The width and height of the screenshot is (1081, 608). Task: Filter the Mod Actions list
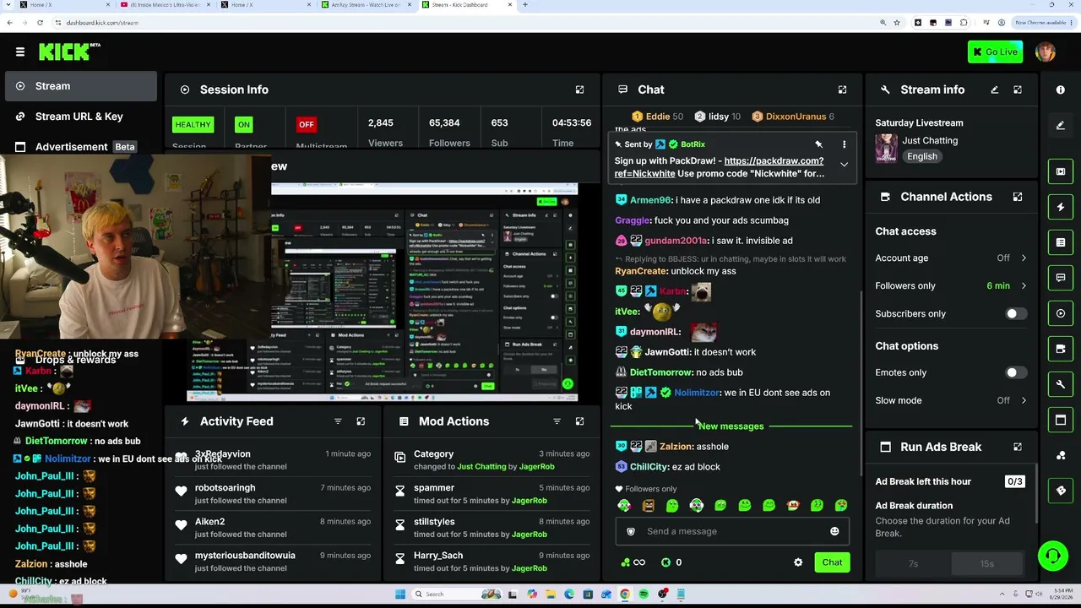click(557, 421)
